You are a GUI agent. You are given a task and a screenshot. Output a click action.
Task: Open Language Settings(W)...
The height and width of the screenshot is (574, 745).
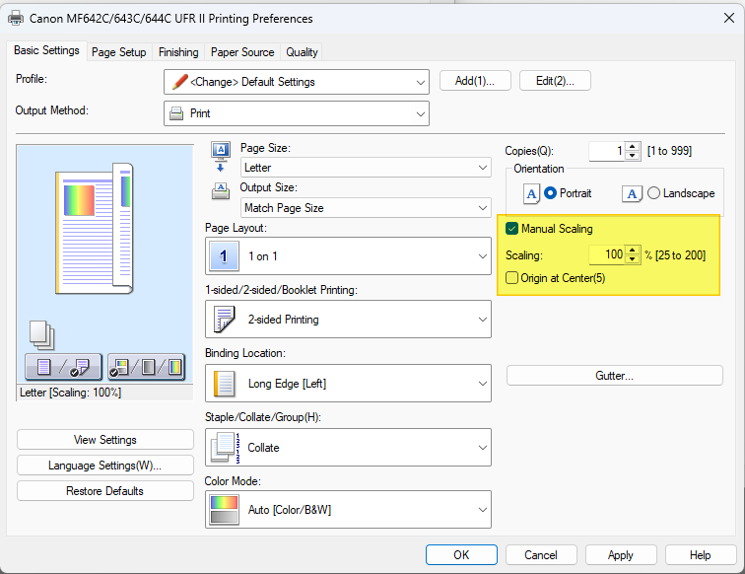click(105, 466)
